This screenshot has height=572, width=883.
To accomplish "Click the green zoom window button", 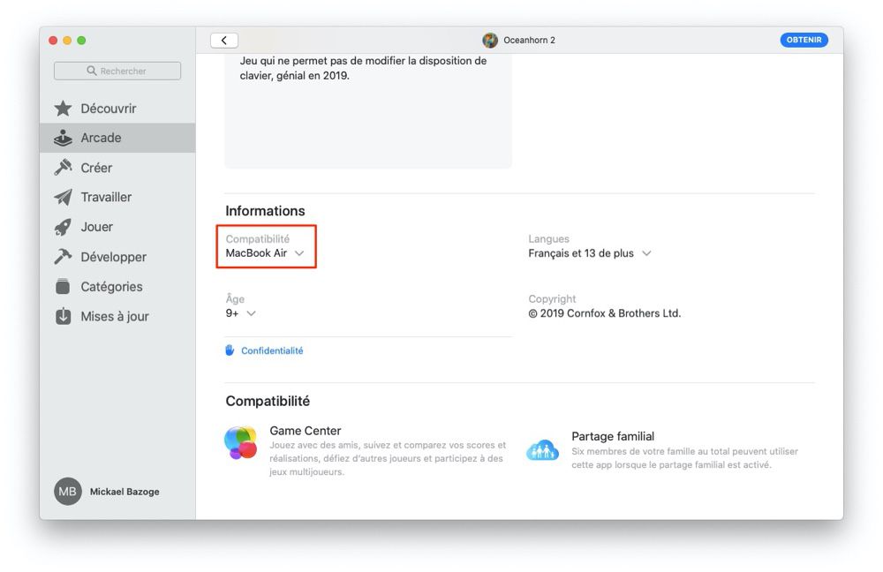I will click(81, 41).
